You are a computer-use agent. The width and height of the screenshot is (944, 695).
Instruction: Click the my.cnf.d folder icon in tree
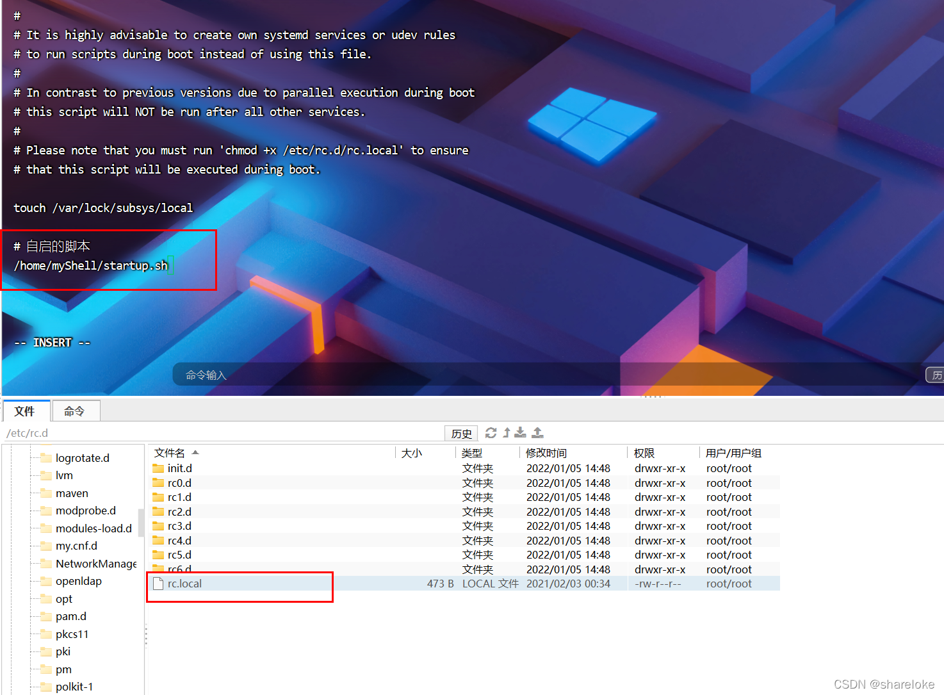coord(46,546)
